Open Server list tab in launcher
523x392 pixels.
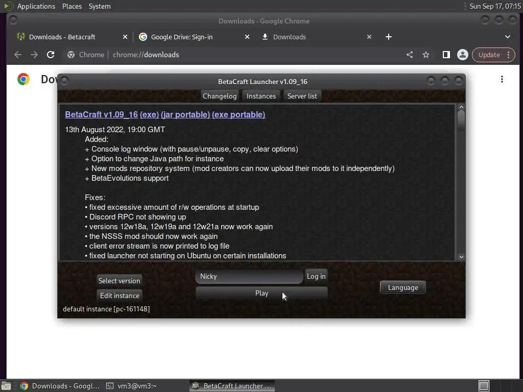pos(302,96)
